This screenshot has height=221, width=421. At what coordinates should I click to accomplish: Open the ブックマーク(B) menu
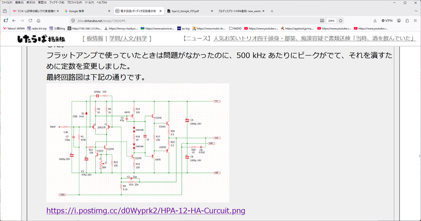(56, 2)
